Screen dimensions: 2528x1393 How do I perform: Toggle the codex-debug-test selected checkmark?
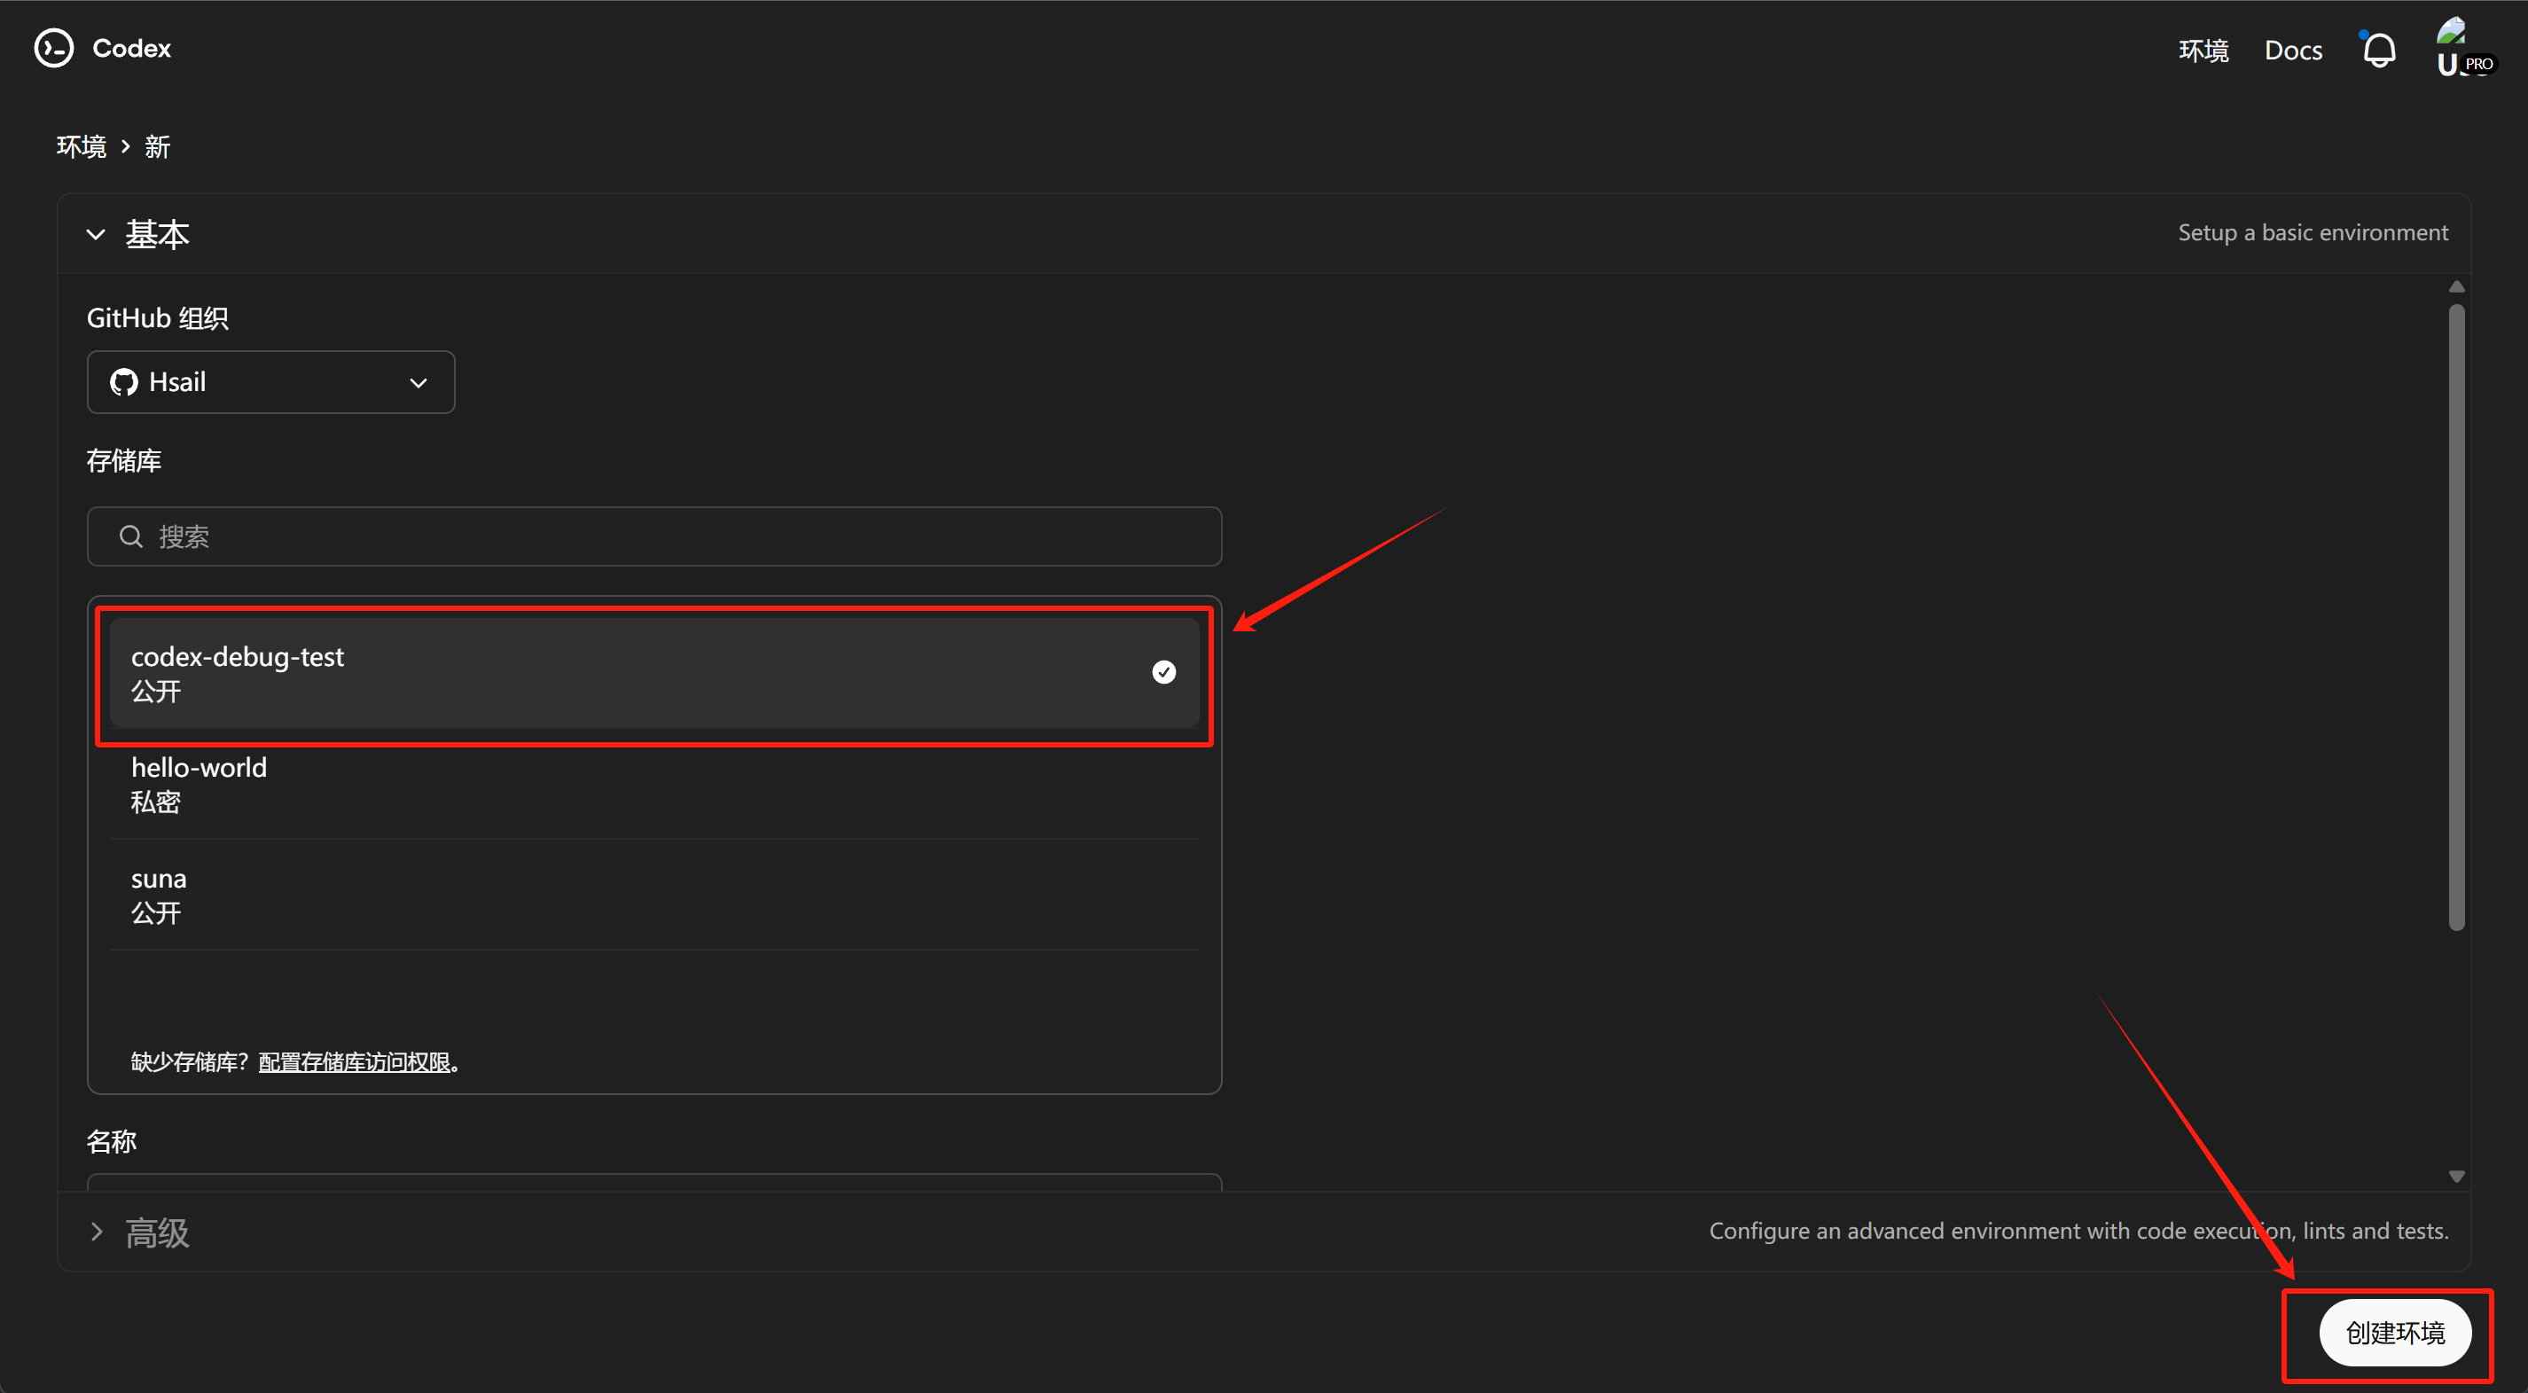[1164, 672]
